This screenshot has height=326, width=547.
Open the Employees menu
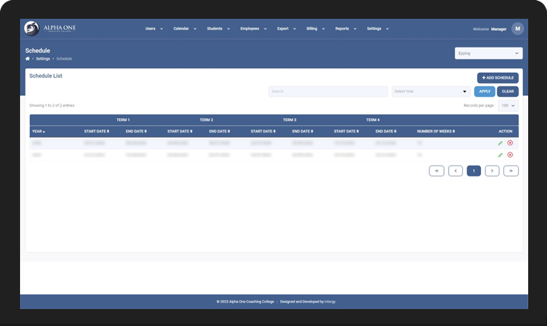click(253, 29)
